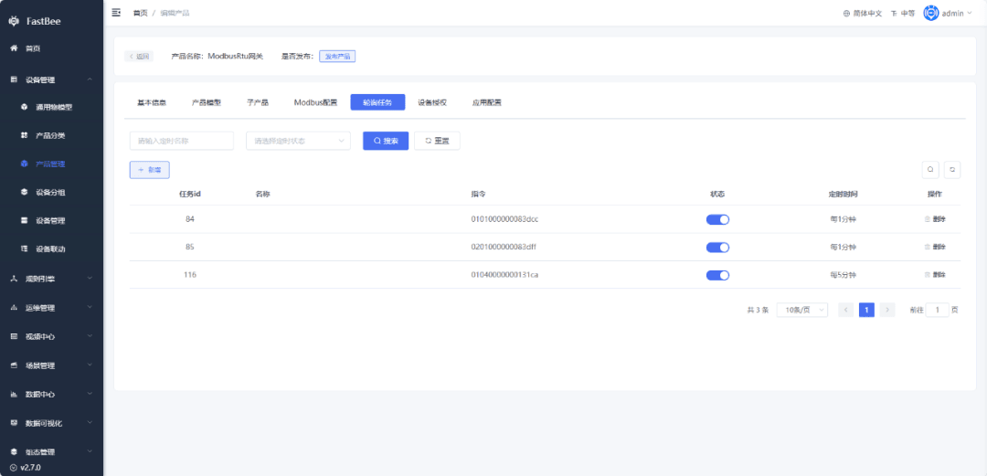The height and width of the screenshot is (476, 987).
Task: Go to the next page arrow
Action: coord(887,310)
